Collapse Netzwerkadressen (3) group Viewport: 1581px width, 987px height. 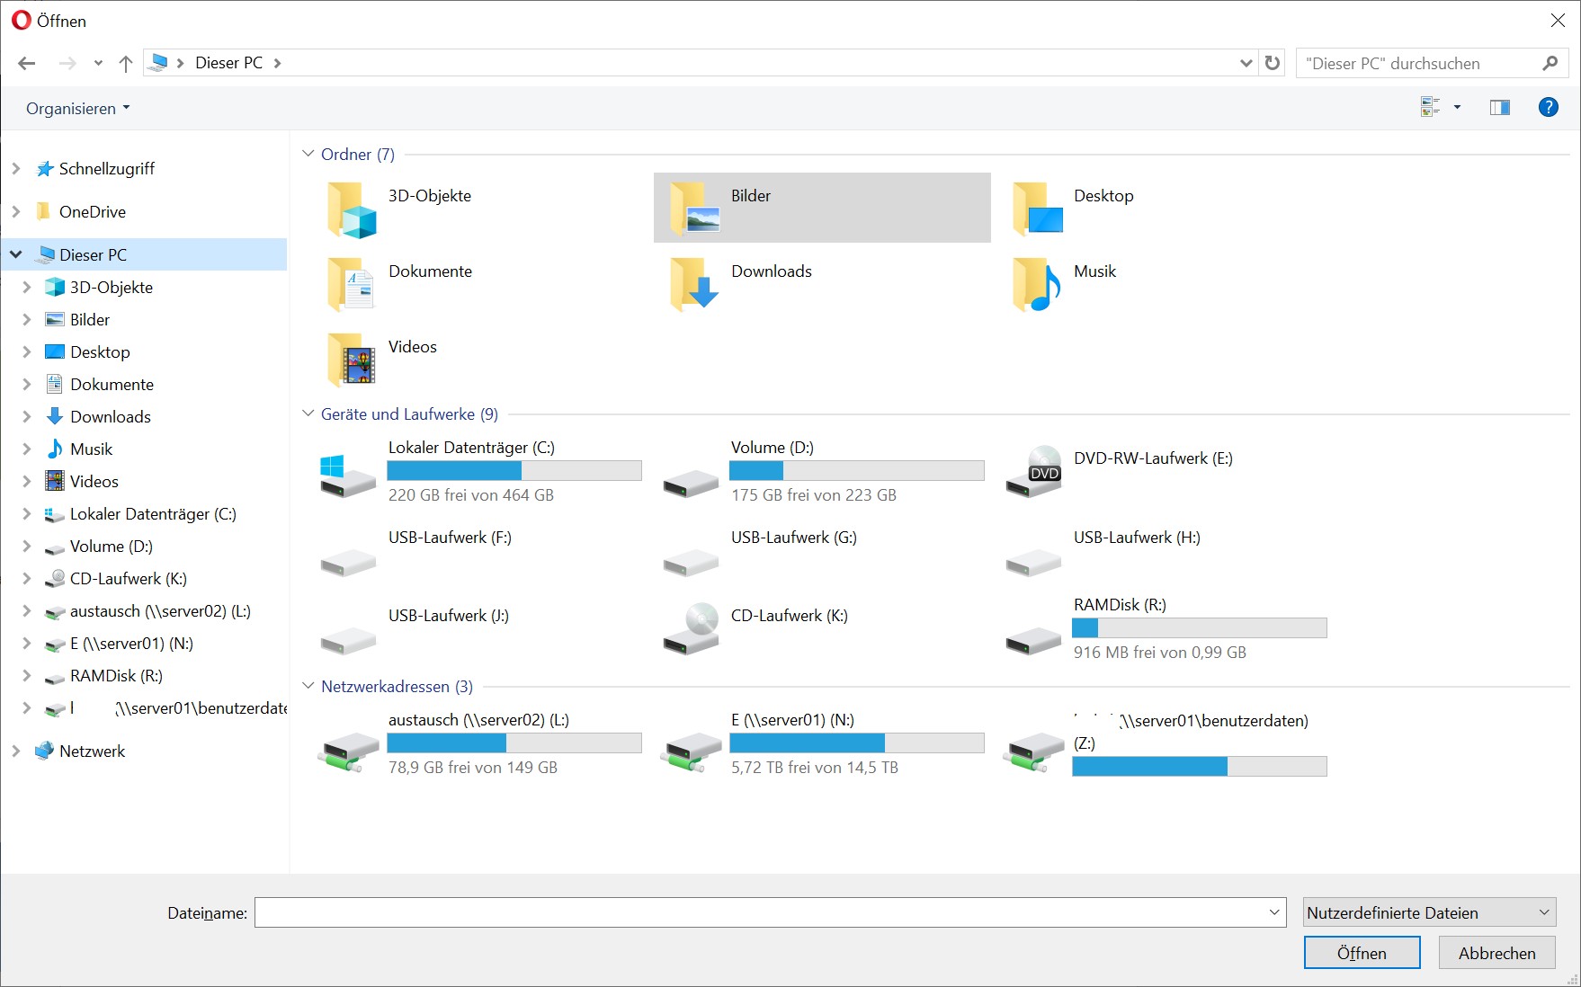308,686
